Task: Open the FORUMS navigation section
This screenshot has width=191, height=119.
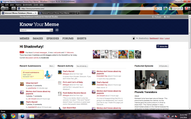Action: (x=68, y=38)
